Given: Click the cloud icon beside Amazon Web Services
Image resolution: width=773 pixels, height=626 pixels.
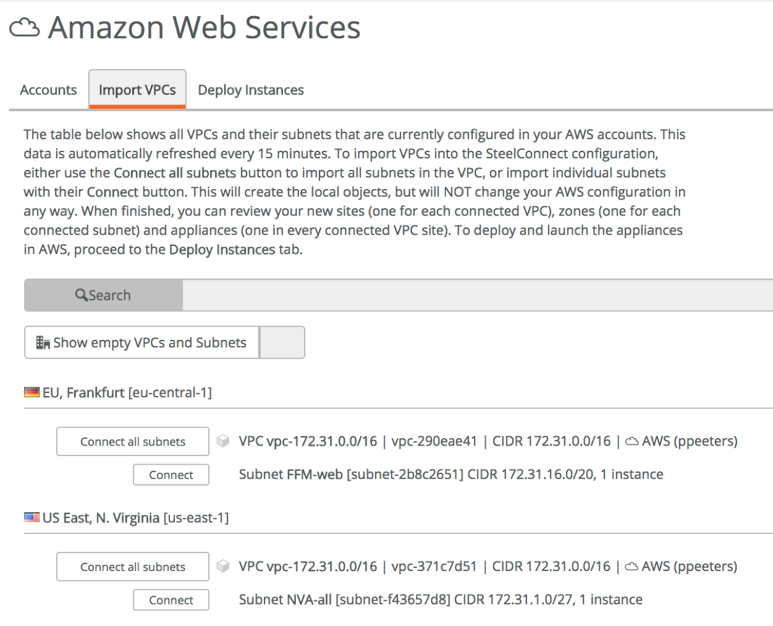Looking at the screenshot, I should pyautogui.click(x=25, y=28).
